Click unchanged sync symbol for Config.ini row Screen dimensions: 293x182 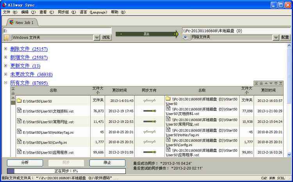(150, 142)
